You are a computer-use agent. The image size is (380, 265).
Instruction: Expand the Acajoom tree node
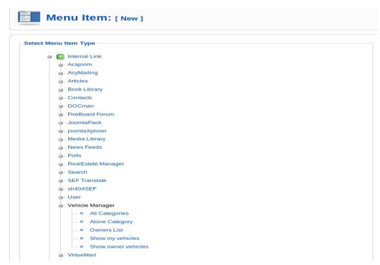[x=61, y=65]
